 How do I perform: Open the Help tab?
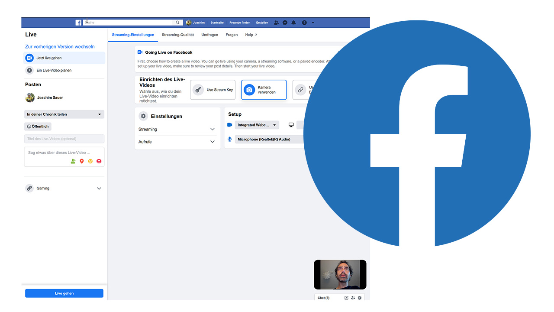tap(251, 35)
